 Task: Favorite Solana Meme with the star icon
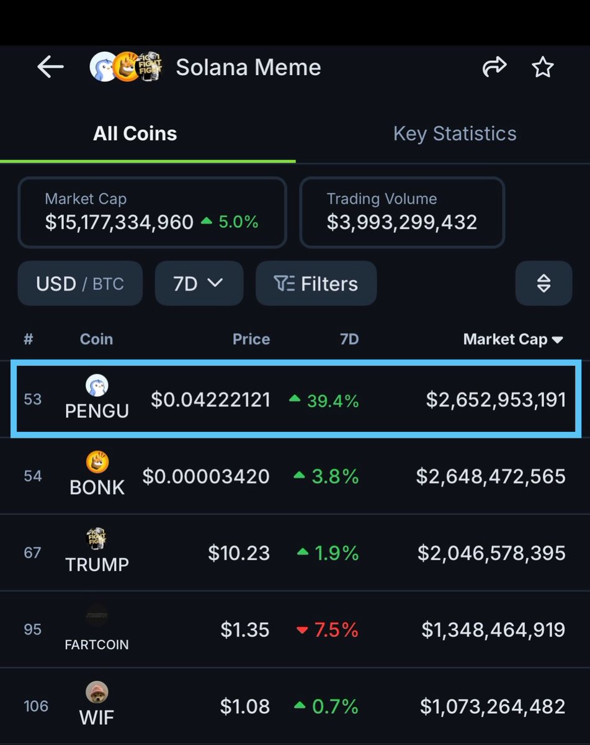(x=543, y=67)
